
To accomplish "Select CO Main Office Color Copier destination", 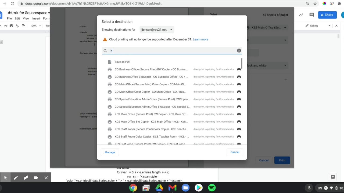I will click(x=172, y=92).
